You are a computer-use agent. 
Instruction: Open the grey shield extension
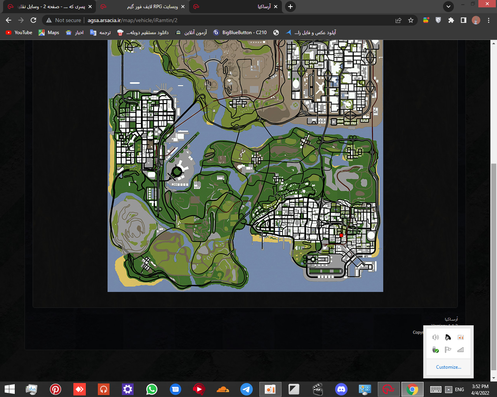(438, 20)
